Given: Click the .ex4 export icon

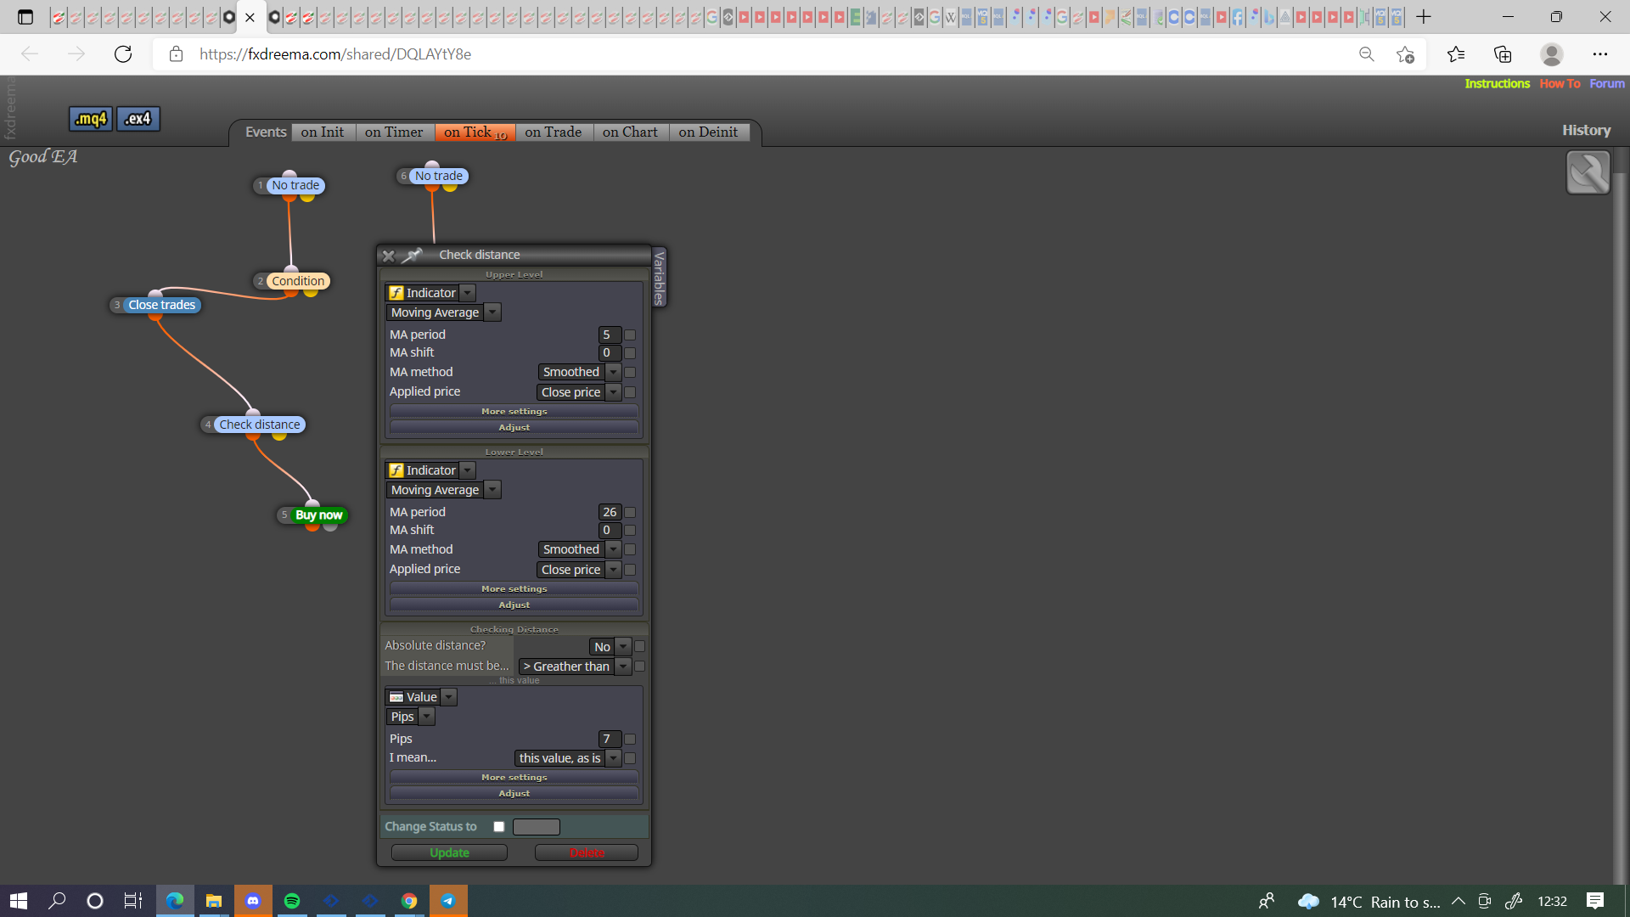Looking at the screenshot, I should [138, 119].
